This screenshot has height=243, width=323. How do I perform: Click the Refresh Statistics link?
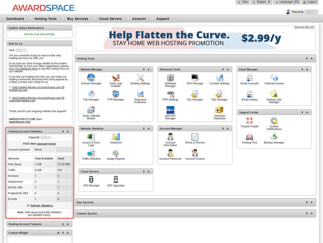pyautogui.click(x=41, y=206)
